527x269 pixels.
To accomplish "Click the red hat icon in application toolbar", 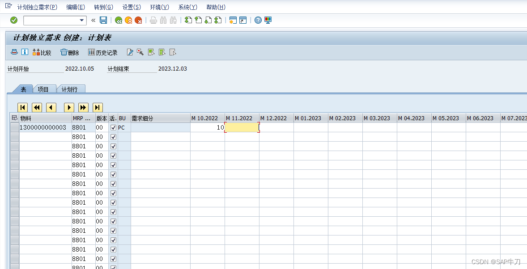I will point(14,52).
